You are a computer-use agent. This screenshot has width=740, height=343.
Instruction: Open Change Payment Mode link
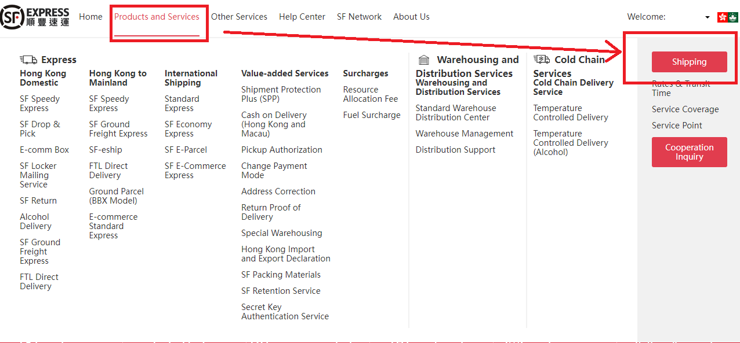pos(274,171)
